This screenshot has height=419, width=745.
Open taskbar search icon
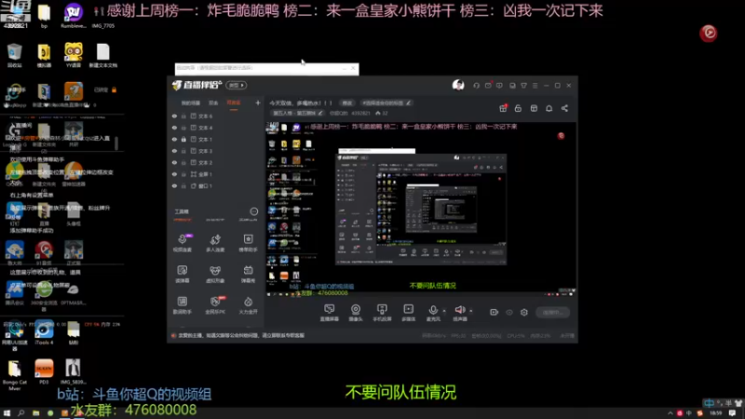(20, 413)
